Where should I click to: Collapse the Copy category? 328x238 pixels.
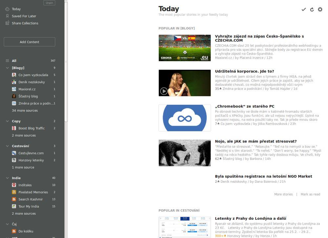click(7, 121)
